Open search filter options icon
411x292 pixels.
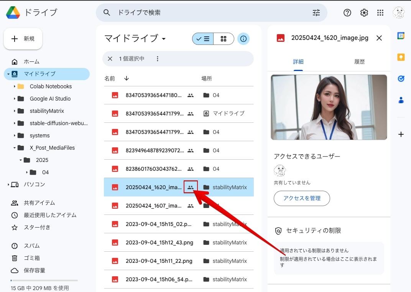(316, 13)
